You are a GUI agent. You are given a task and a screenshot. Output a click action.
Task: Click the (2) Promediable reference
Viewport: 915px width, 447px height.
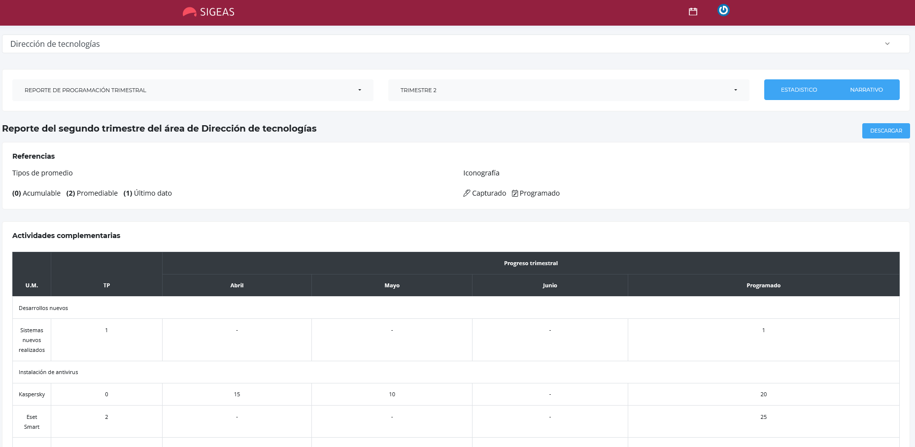(92, 193)
